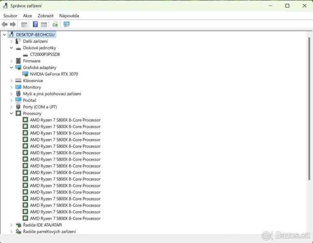Collapse the Procesory category
This screenshot has width=313, height=243.
coord(11,113)
